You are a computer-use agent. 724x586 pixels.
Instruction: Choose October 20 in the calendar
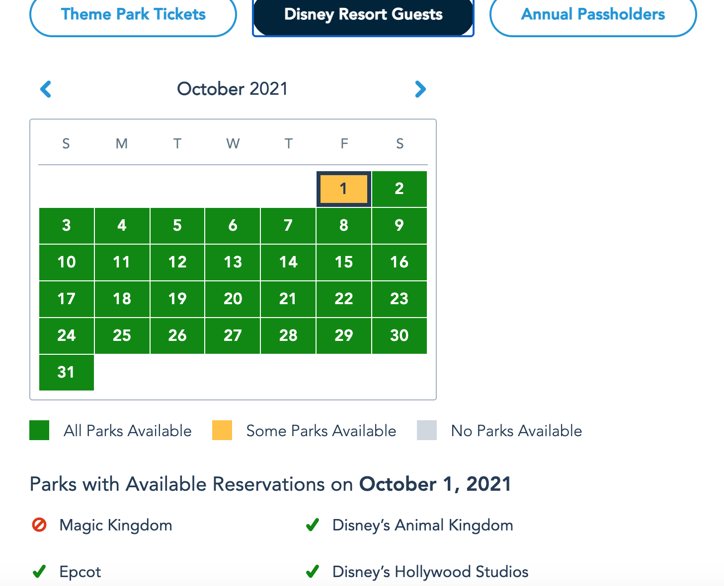pos(233,299)
